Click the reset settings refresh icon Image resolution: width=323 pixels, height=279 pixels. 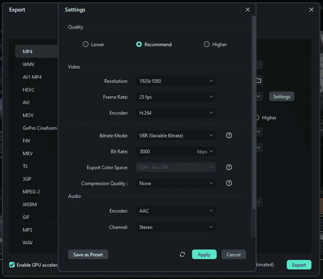coord(182,255)
